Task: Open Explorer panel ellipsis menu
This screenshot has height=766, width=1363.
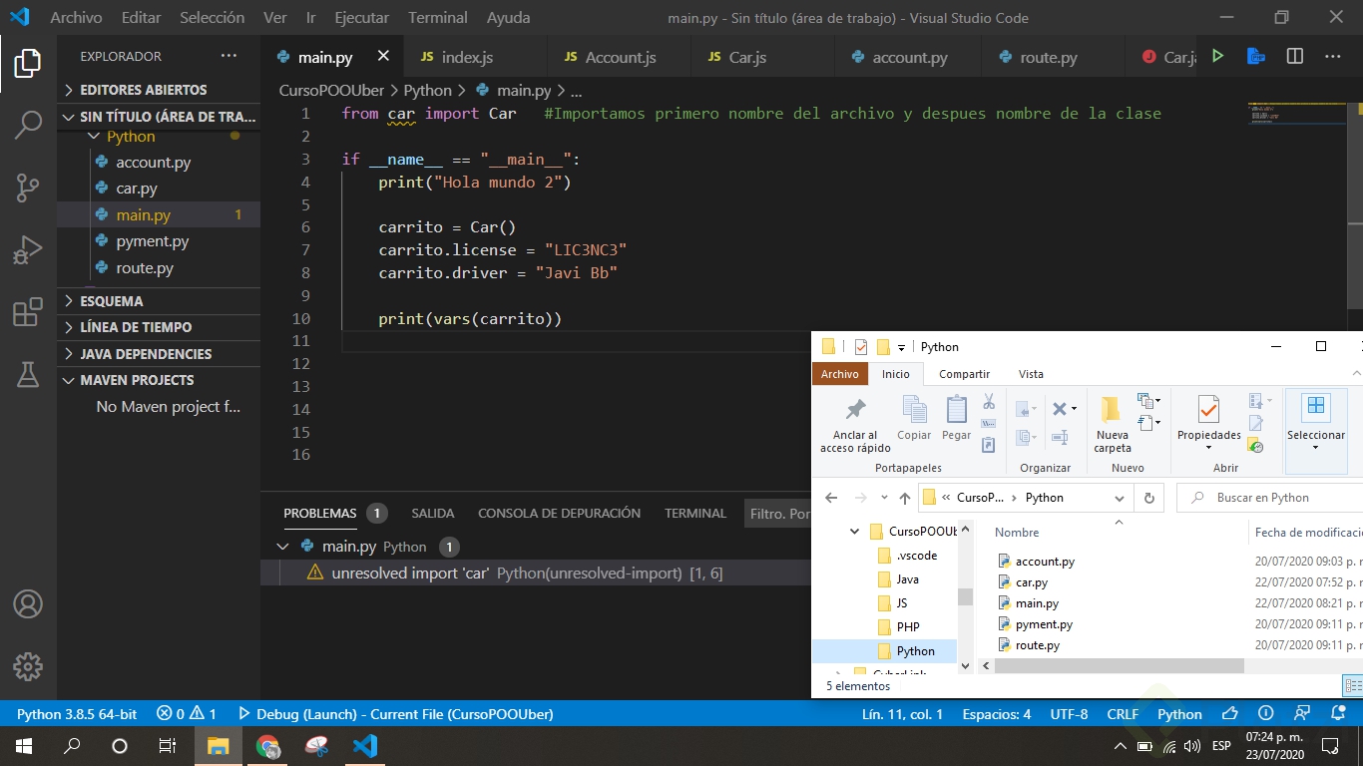Action: pos(229,57)
